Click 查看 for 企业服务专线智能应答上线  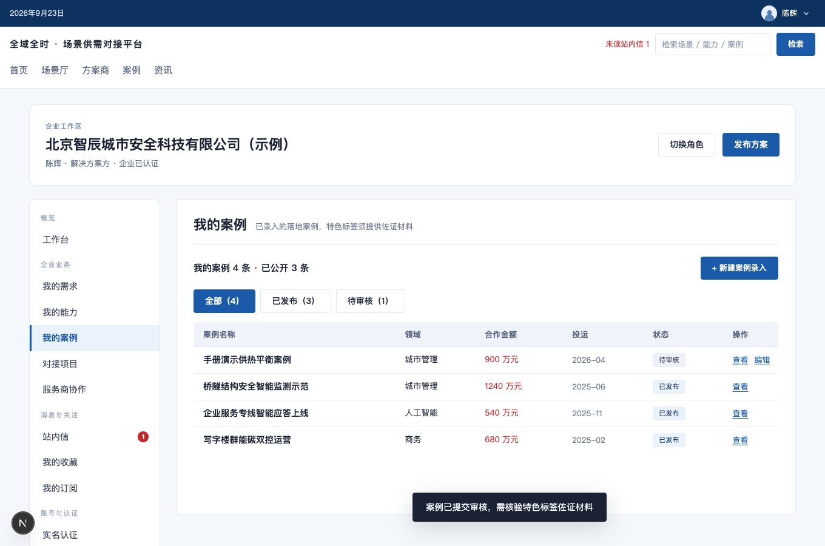click(740, 414)
